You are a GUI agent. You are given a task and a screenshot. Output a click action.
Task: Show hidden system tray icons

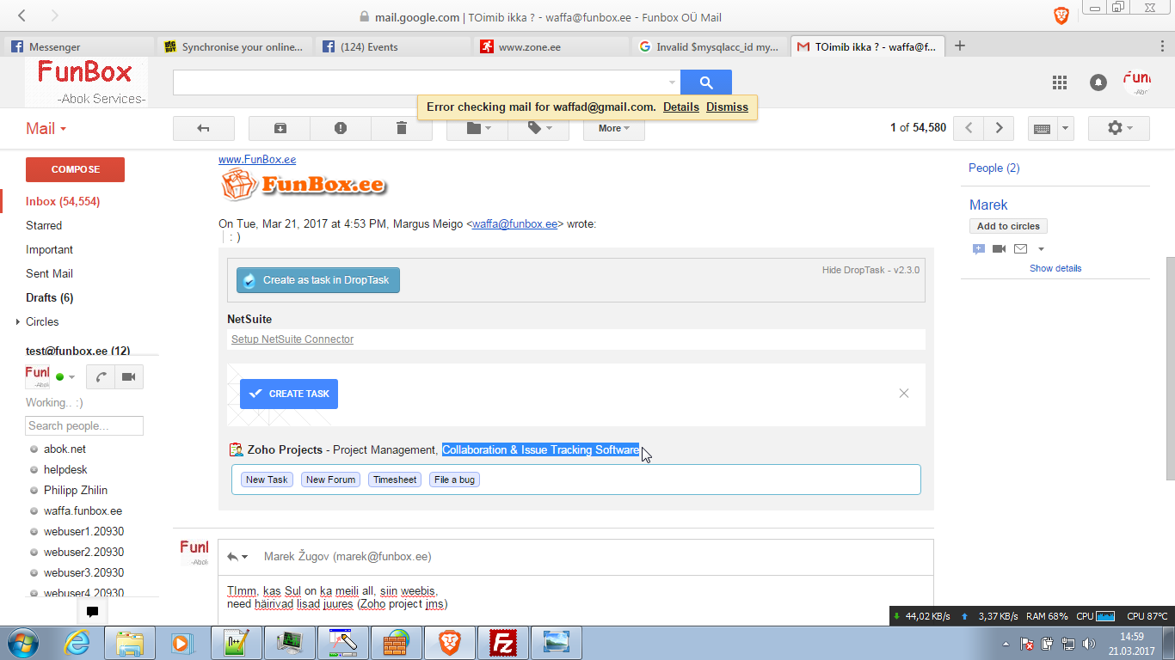point(1006,644)
